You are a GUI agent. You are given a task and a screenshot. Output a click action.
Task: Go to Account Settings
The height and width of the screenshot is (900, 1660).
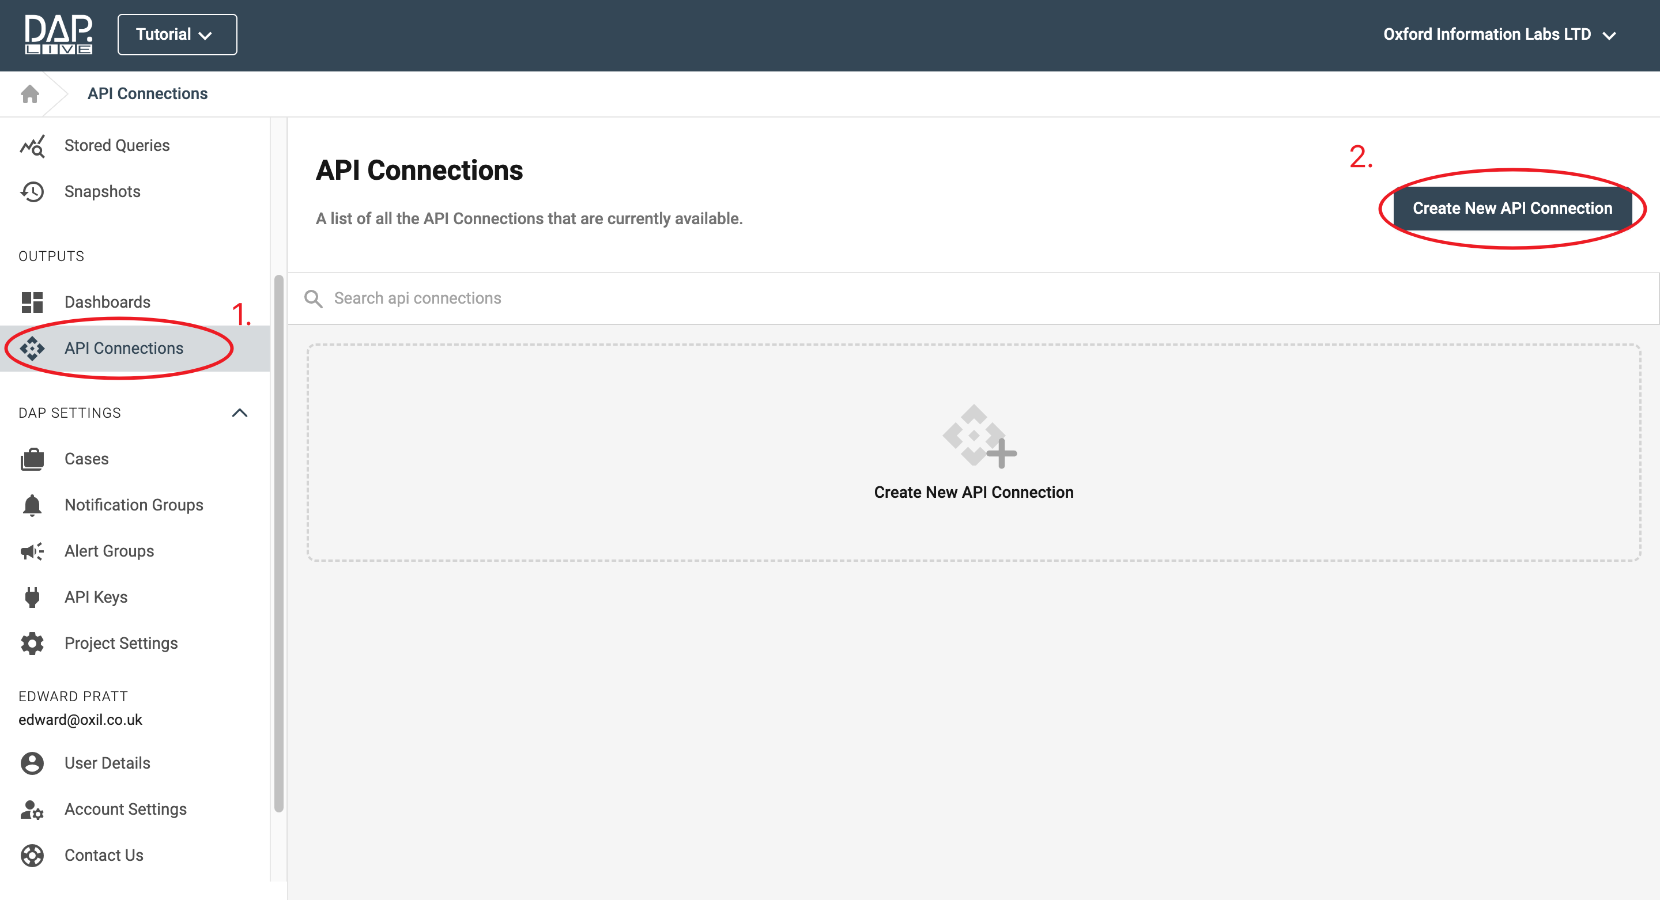125,809
